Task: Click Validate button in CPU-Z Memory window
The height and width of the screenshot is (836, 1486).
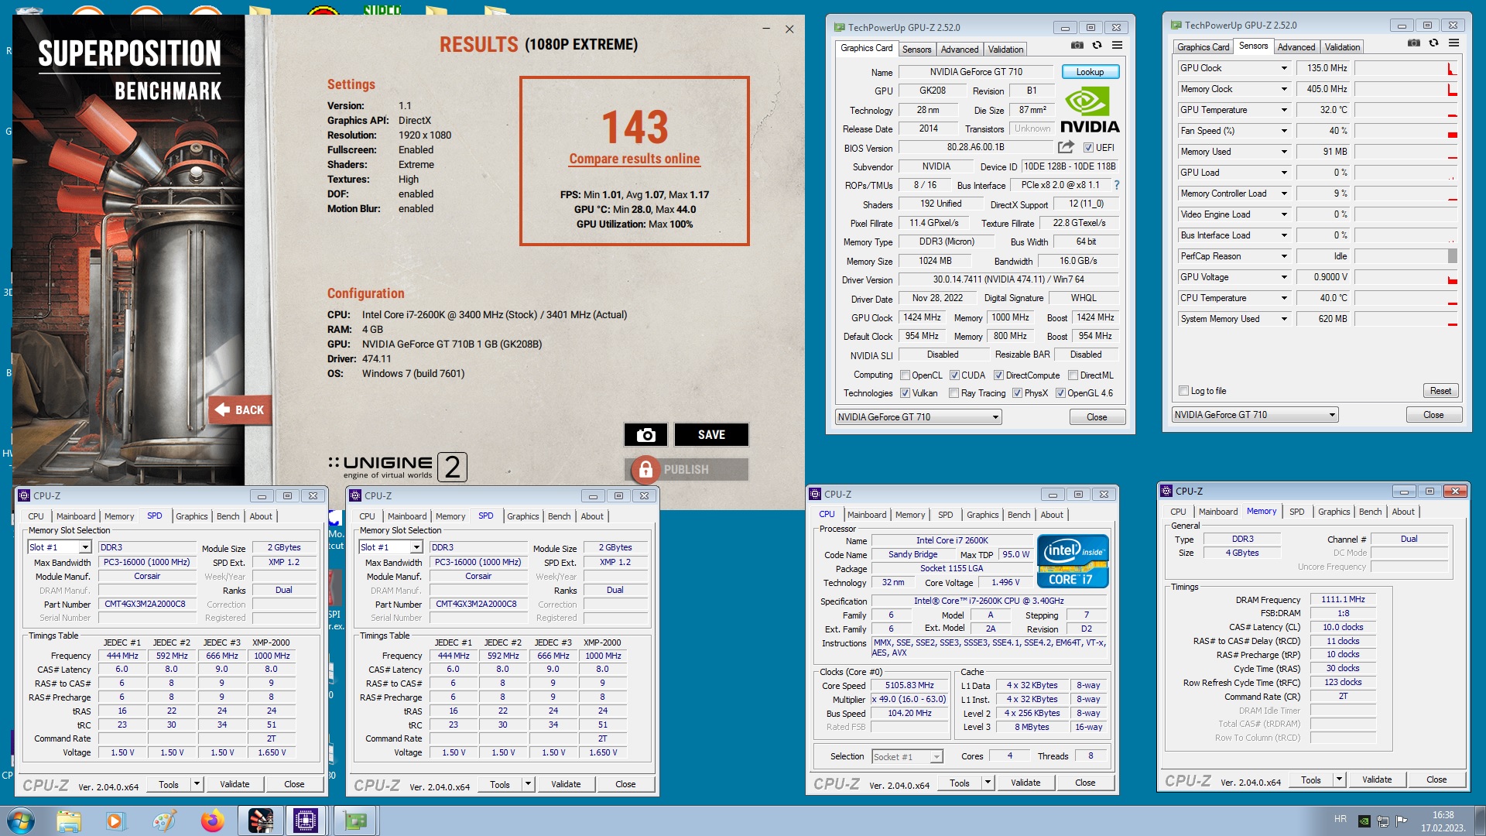Action: tap(1377, 780)
